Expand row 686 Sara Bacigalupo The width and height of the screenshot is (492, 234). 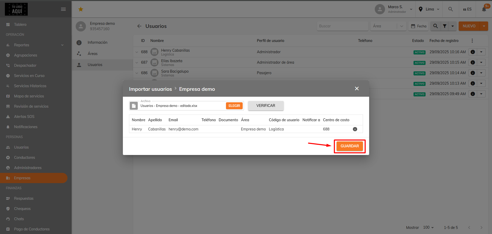pos(137,73)
